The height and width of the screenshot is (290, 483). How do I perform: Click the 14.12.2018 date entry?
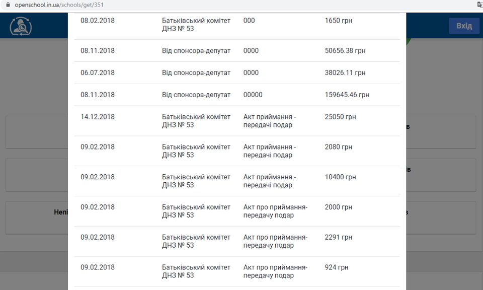tap(98, 117)
